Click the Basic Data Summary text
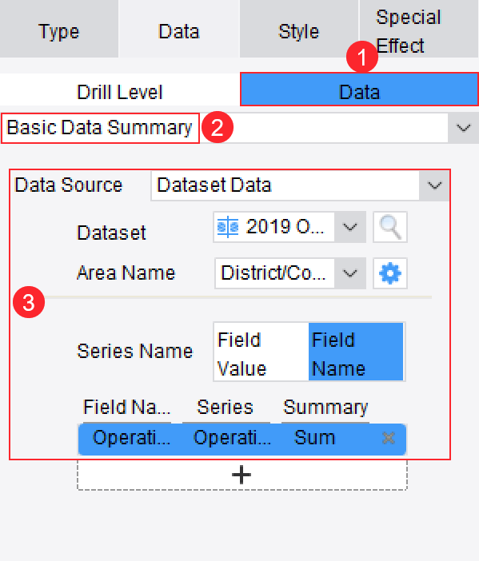 pyautogui.click(x=99, y=128)
